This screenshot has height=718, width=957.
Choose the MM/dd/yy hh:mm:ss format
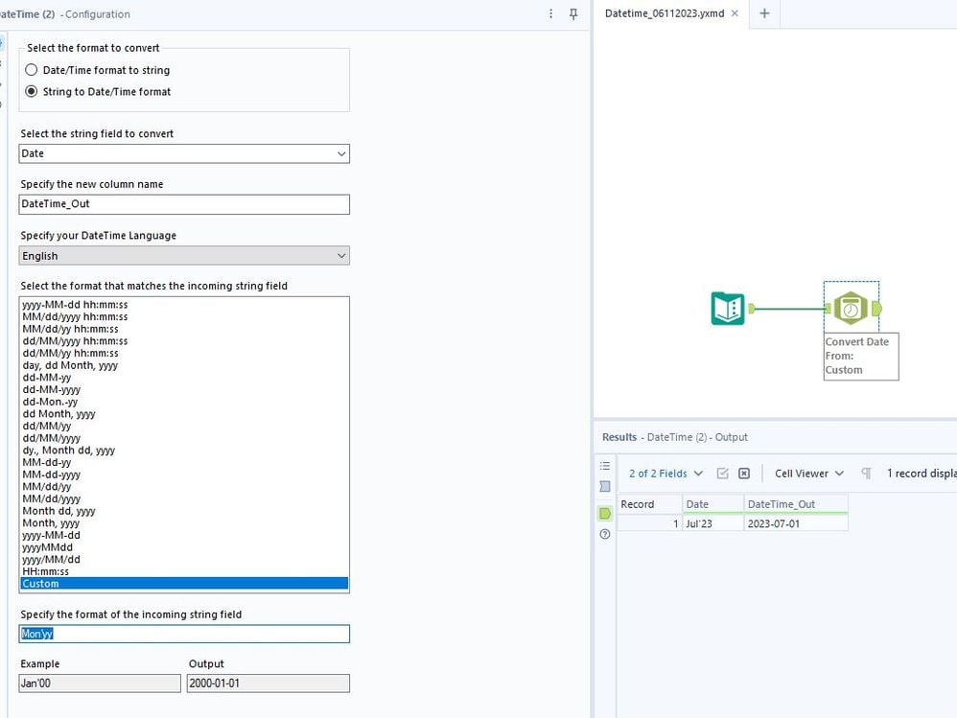(x=184, y=329)
